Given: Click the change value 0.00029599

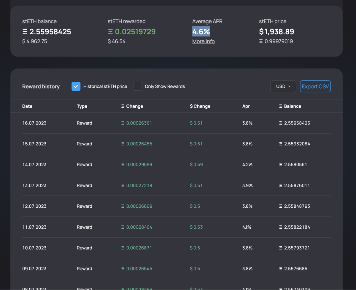Looking at the screenshot, I should pos(136,164).
